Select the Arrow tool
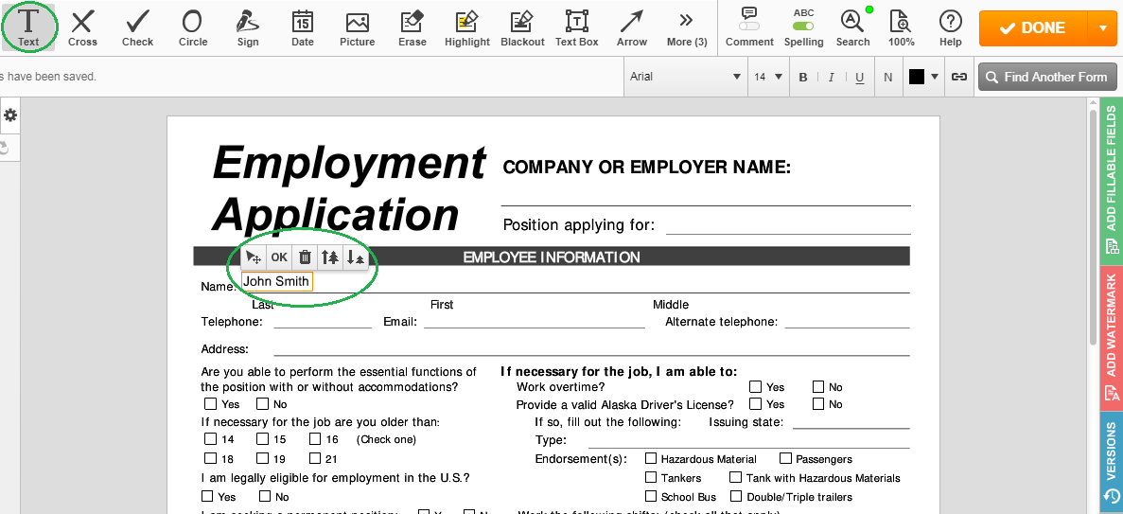The height and width of the screenshot is (514, 1123). tap(632, 28)
